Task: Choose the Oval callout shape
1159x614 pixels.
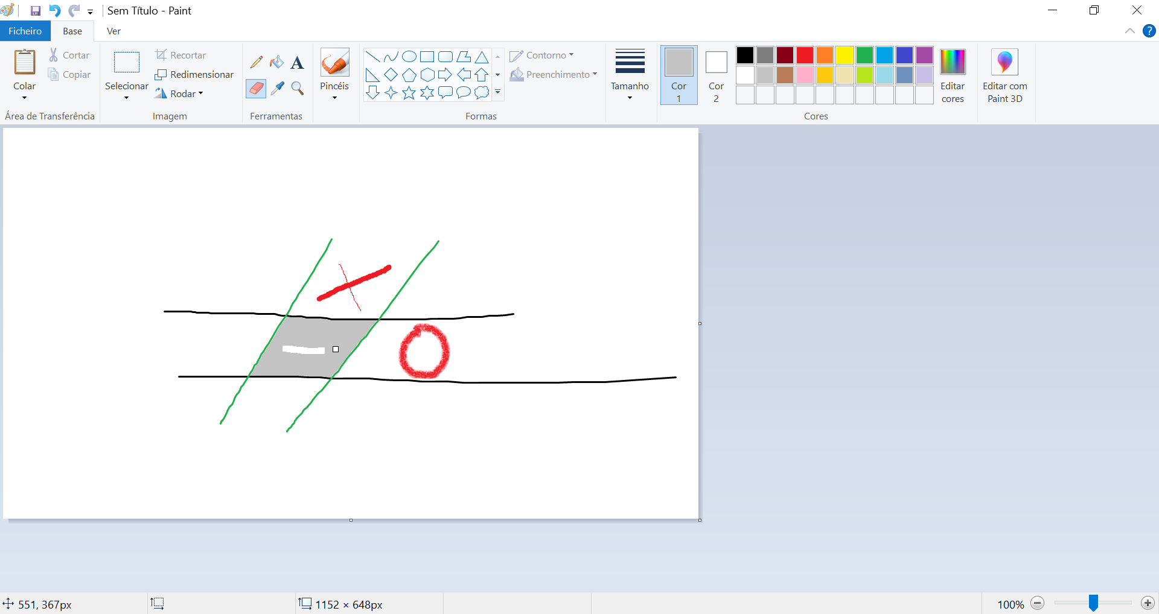Action: pos(464,92)
